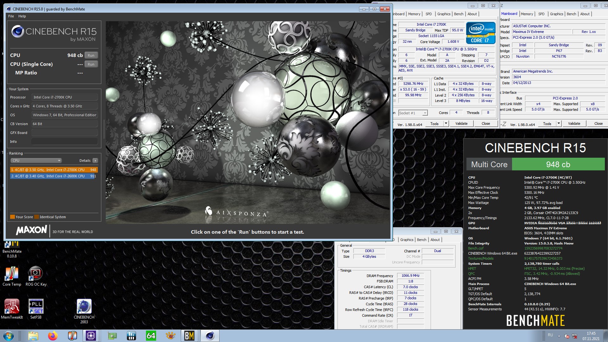
Task: Open Windows Start menu orb
Action: 9,336
